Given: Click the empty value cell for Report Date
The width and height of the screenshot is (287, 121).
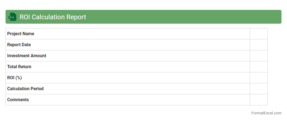Looking at the screenshot, I should click(259, 45).
